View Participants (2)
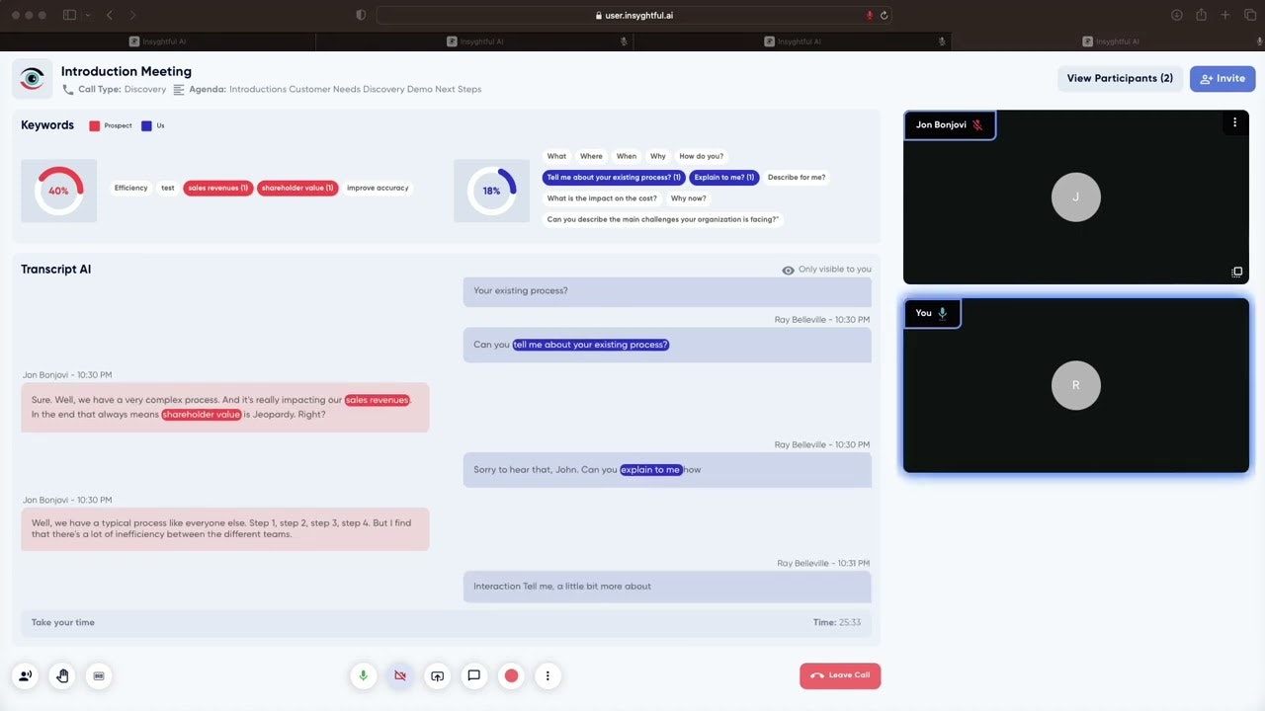 tap(1120, 79)
